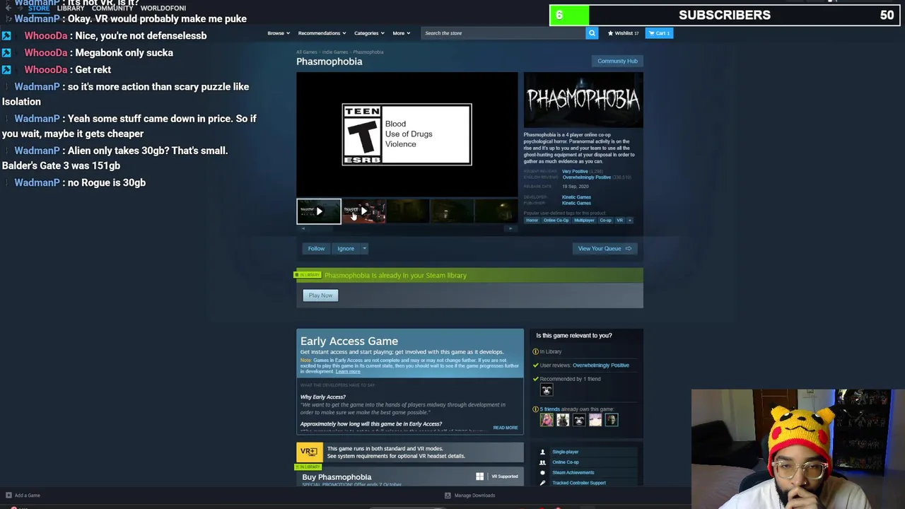Open the Early Access Learn more link
This screenshot has height=509, width=905.
348,372
